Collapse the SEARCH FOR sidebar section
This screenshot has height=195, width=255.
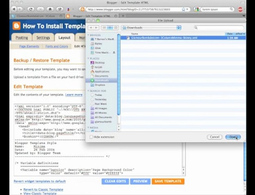[x=89, y=91]
